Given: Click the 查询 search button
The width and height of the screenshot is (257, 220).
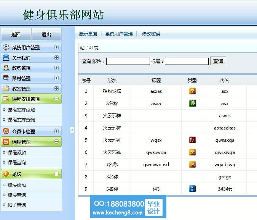Looking at the screenshot, I should click(x=218, y=61).
